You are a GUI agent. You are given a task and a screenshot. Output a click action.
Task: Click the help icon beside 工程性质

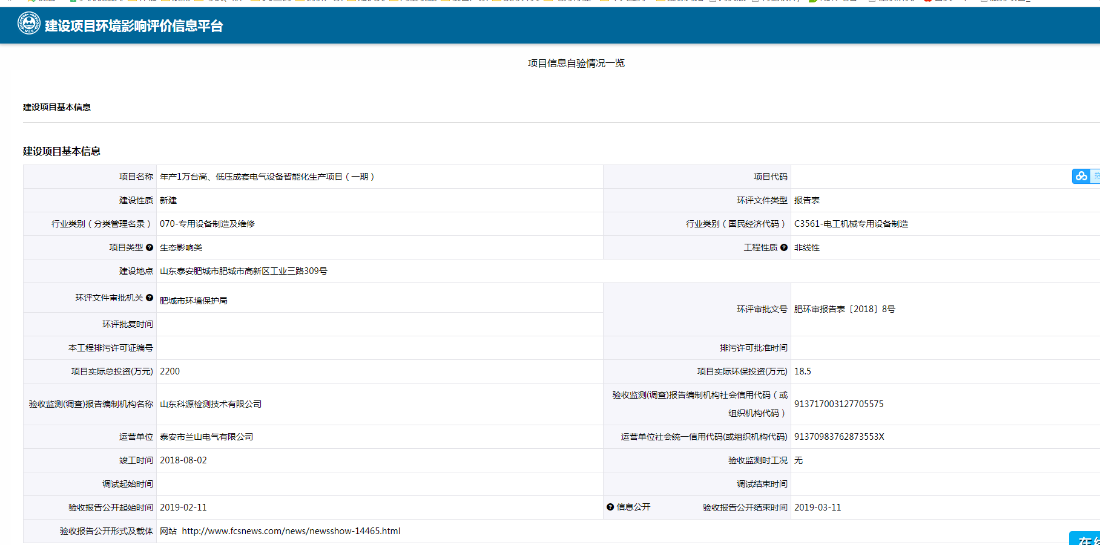pos(784,247)
